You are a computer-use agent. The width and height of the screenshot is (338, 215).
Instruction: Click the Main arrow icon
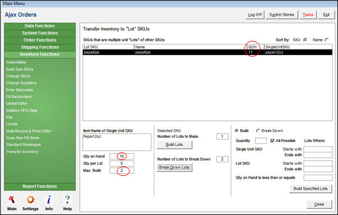pos(12,200)
